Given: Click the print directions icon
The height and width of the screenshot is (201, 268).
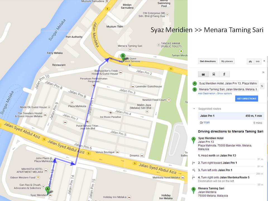Looking at the screenshot, I should click(250, 61).
